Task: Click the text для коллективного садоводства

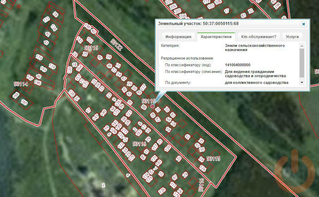Action: tap(256, 82)
